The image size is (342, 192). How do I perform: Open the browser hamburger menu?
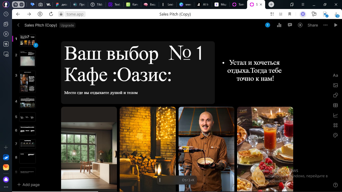[303, 4]
